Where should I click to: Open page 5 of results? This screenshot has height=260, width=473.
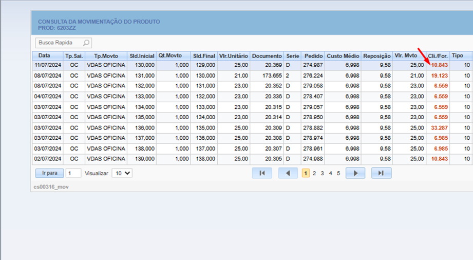[x=338, y=173]
